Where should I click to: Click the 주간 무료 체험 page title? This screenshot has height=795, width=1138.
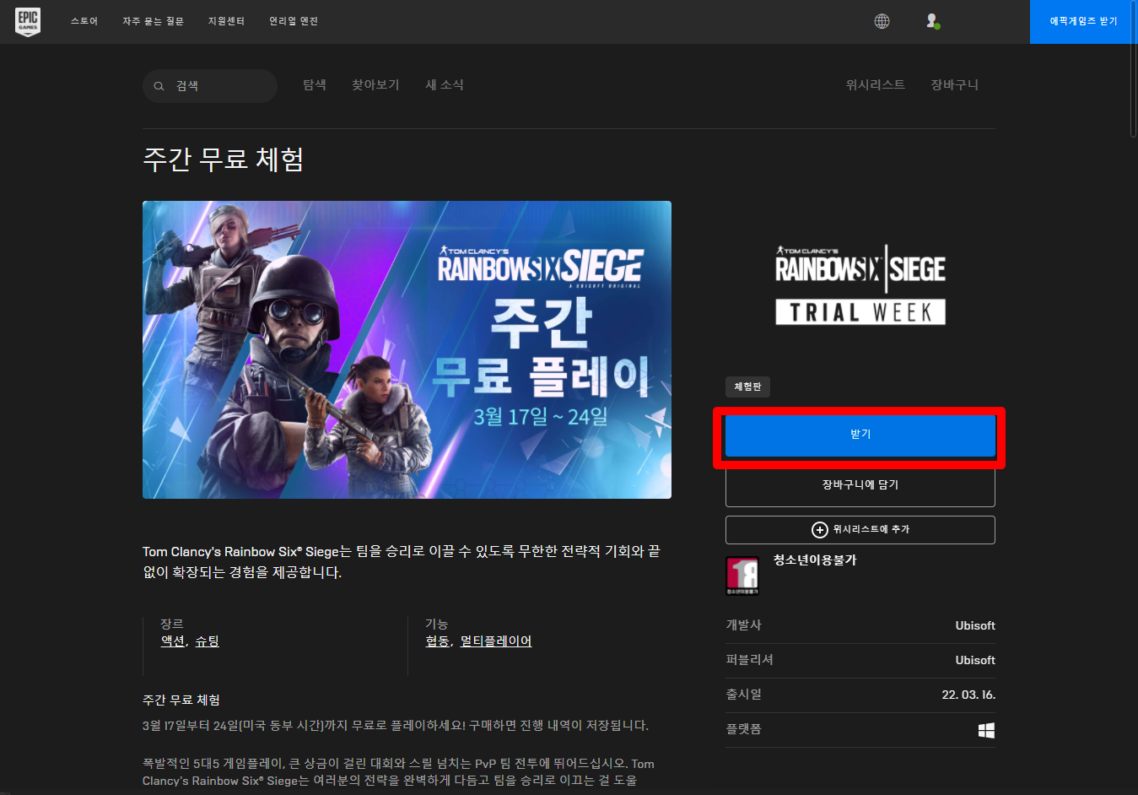(224, 160)
